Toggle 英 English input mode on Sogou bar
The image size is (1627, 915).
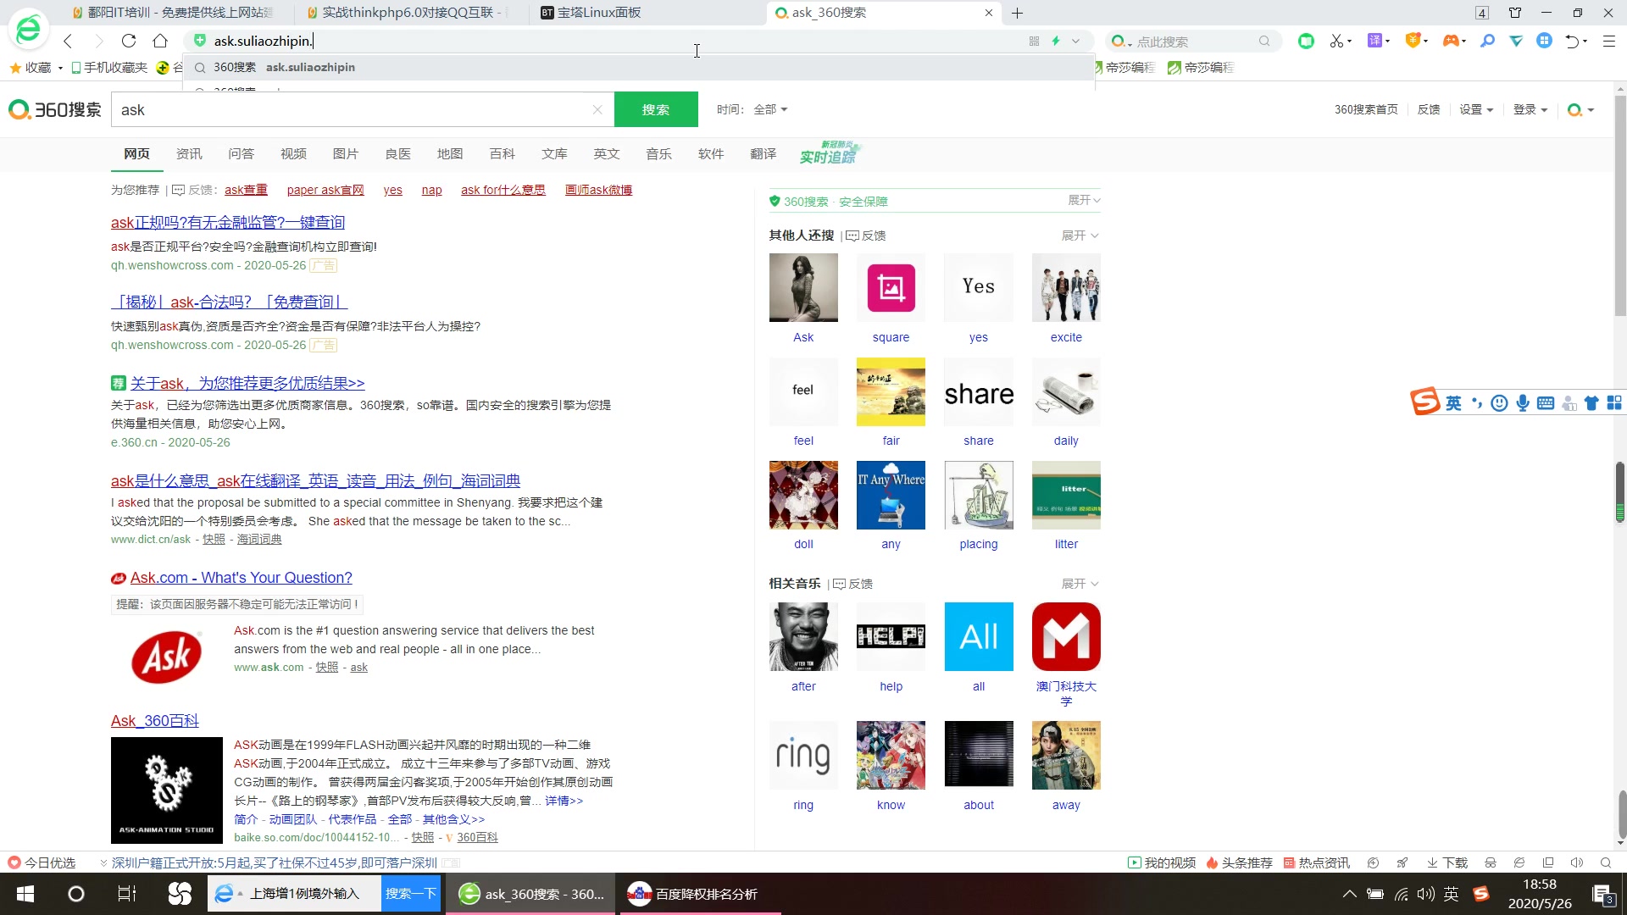tap(1453, 404)
